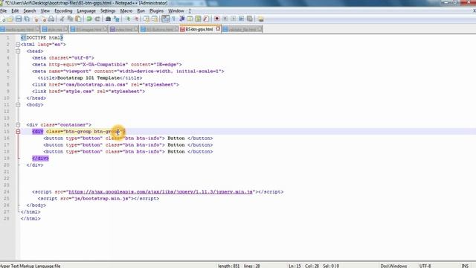Paste clipboard using the Paste icon
Viewport: 476px width, 268px height.
(78, 19)
